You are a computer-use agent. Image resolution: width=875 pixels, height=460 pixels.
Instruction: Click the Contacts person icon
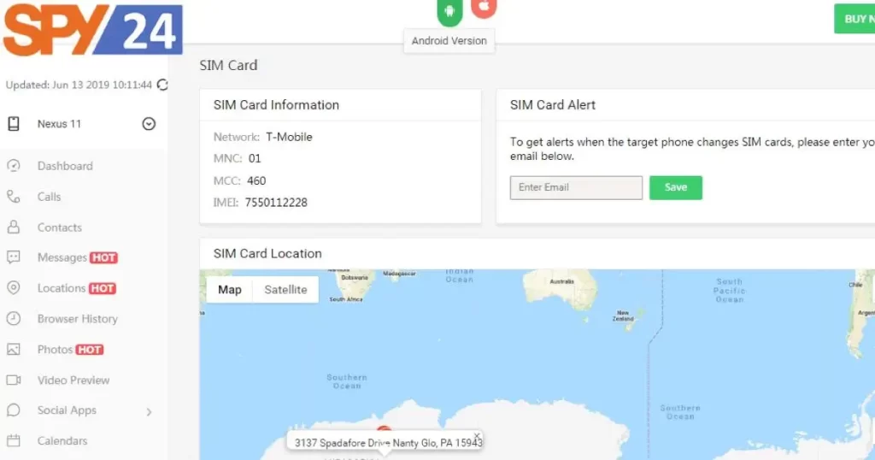click(x=14, y=227)
